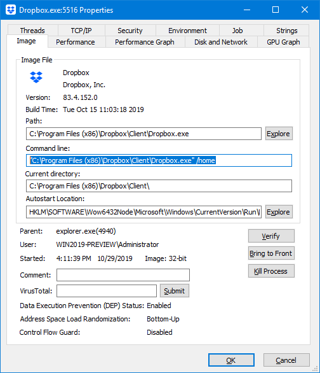Click the user WIN2019-PREVIEW\Administrator
This screenshot has width=320, height=373.
[107, 244]
